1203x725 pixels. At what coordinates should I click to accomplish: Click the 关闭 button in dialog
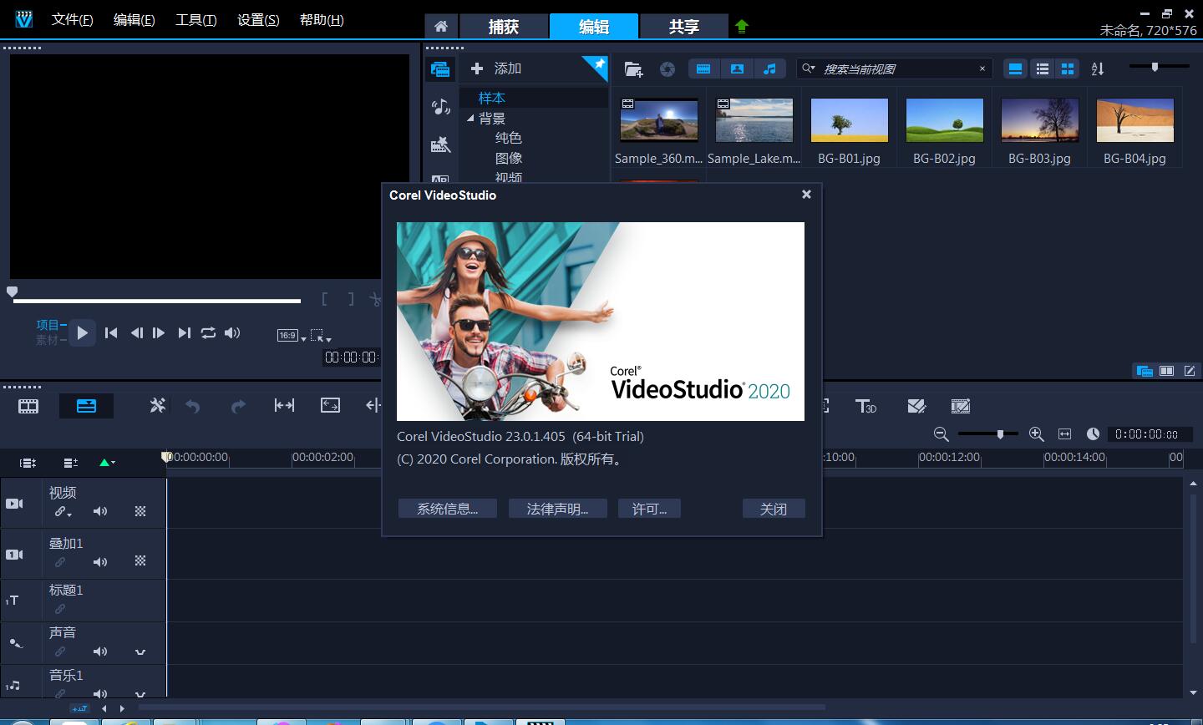(774, 509)
